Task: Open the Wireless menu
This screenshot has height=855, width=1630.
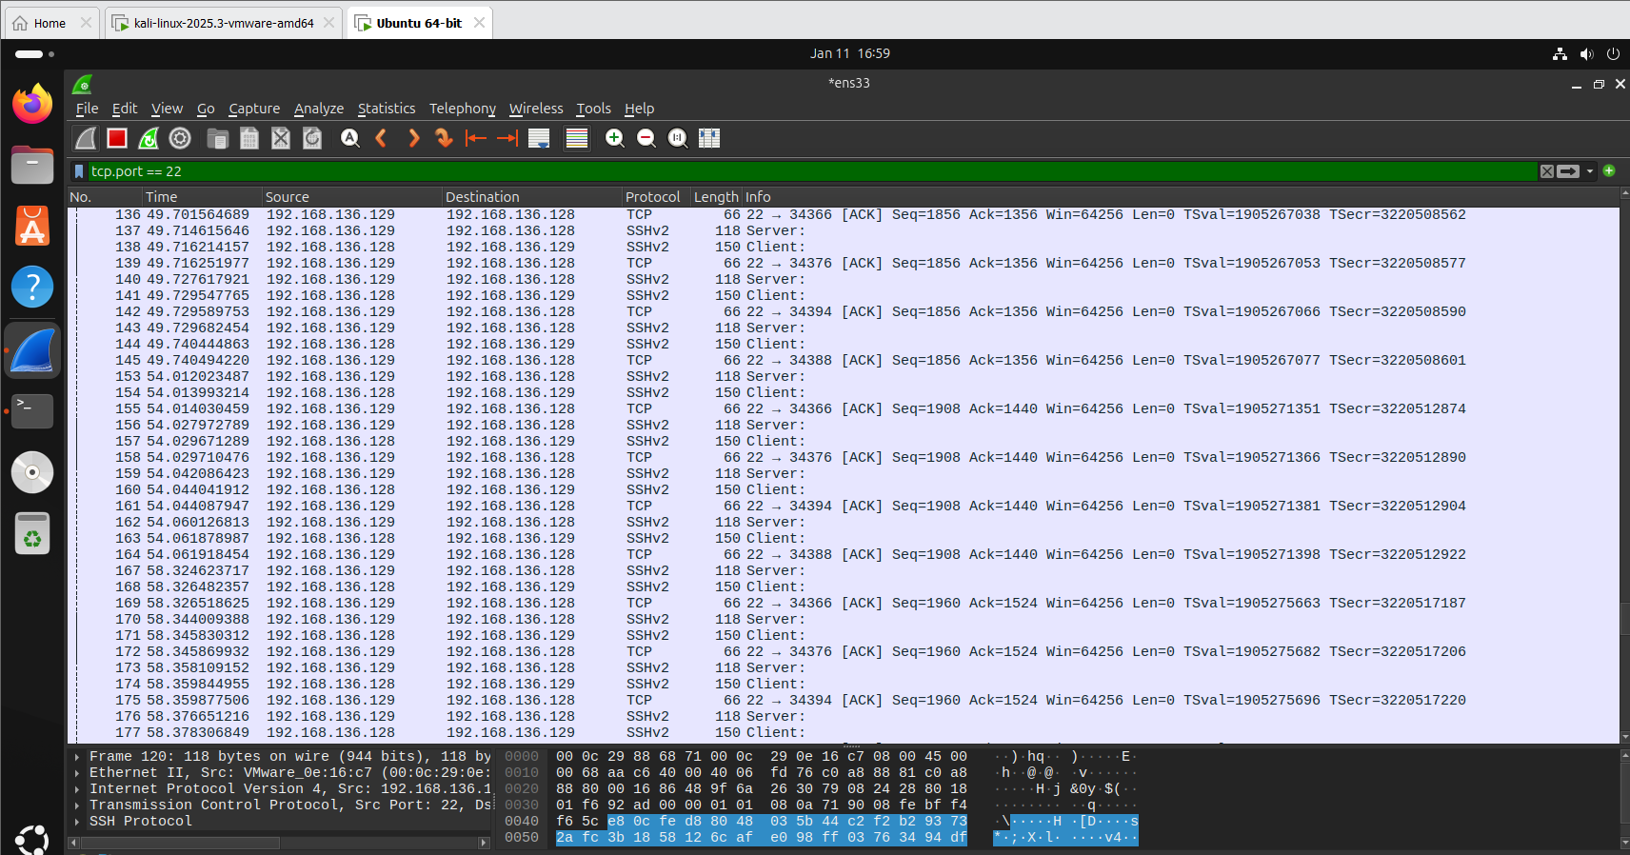Action: coord(536,109)
